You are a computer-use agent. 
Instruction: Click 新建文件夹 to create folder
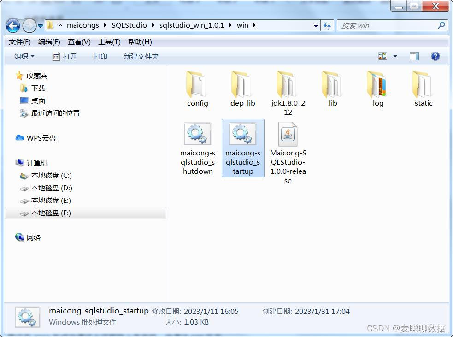point(141,56)
